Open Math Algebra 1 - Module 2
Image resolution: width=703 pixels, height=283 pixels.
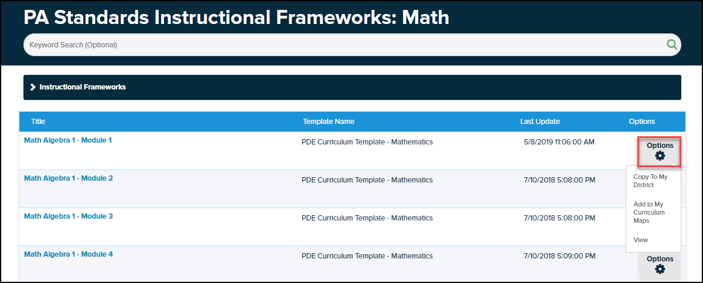pyautogui.click(x=69, y=178)
